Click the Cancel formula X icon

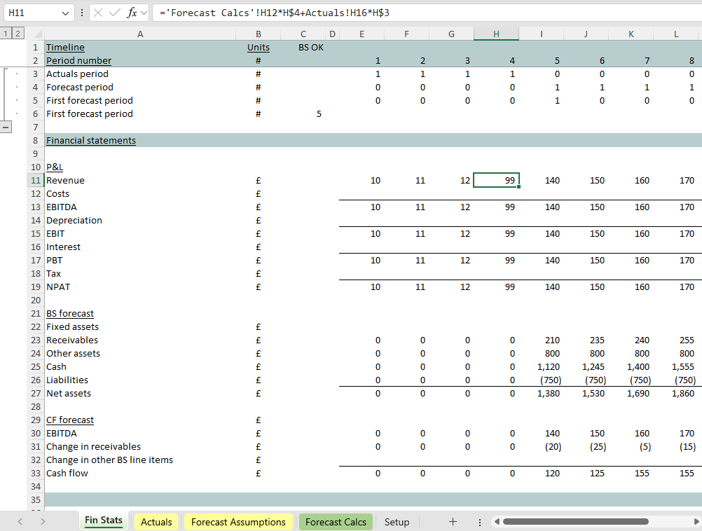pos(98,13)
